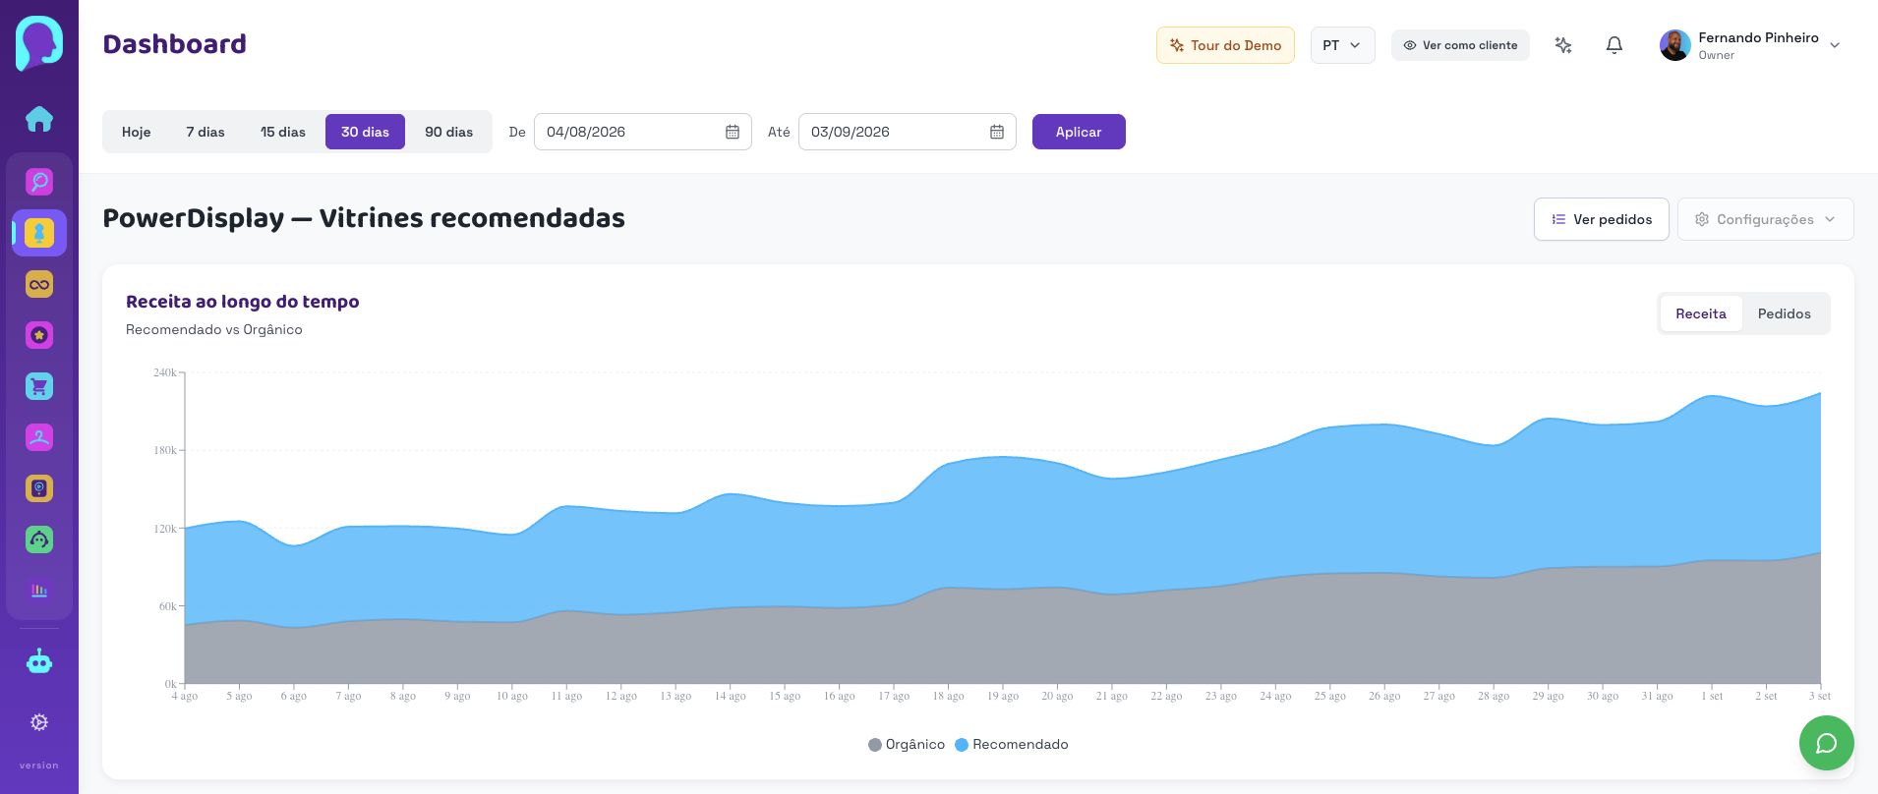Click the Aplicar button

(x=1079, y=132)
